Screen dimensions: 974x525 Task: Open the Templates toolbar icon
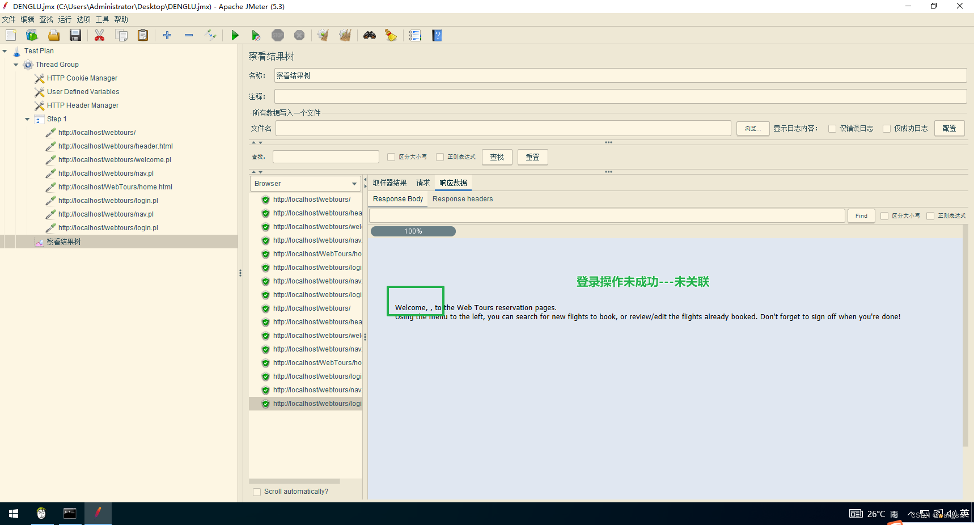click(x=32, y=35)
